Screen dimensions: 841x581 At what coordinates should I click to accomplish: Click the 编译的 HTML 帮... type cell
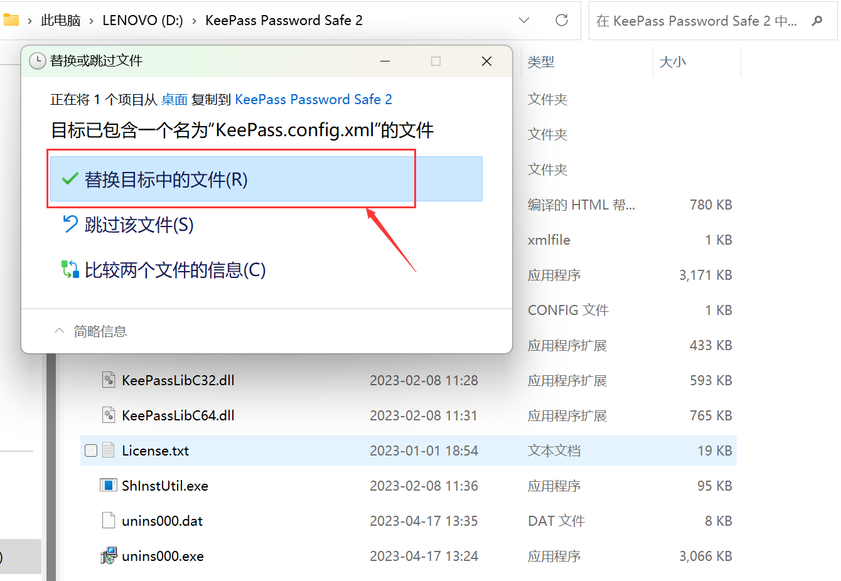pyautogui.click(x=582, y=205)
